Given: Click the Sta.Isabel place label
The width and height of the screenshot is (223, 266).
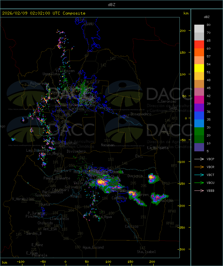Looking at the screenshot, I should pyautogui.click(x=146, y=252).
